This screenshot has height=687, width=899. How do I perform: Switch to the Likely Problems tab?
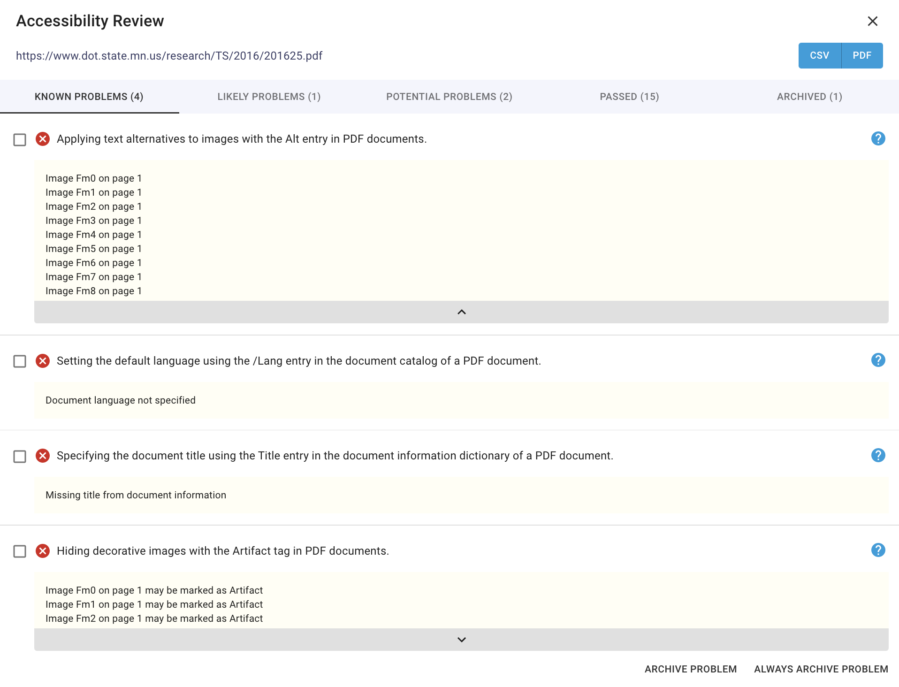click(x=269, y=97)
